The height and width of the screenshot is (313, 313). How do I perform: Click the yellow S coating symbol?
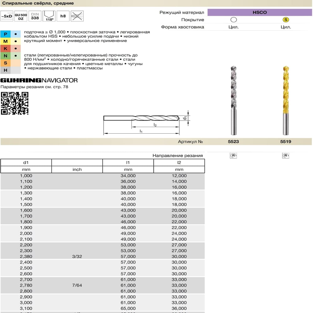pos(286,20)
